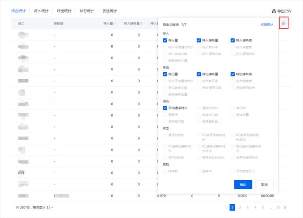
Task: Open the page size dropdown showing 15
Action: (x=50, y=208)
